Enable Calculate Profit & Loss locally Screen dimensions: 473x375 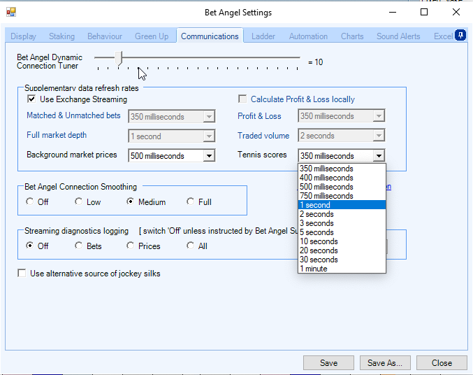(x=242, y=99)
